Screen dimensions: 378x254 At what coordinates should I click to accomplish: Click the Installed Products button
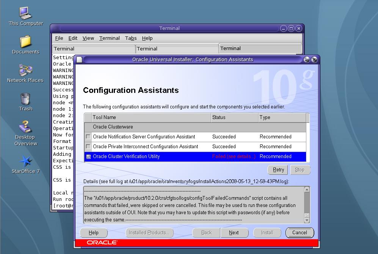coord(149,233)
